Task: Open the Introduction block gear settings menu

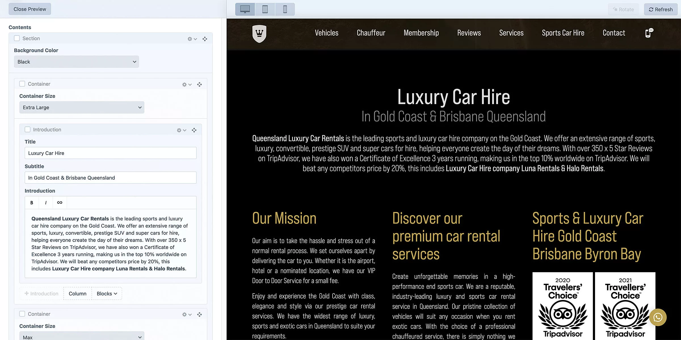Action: tap(181, 130)
